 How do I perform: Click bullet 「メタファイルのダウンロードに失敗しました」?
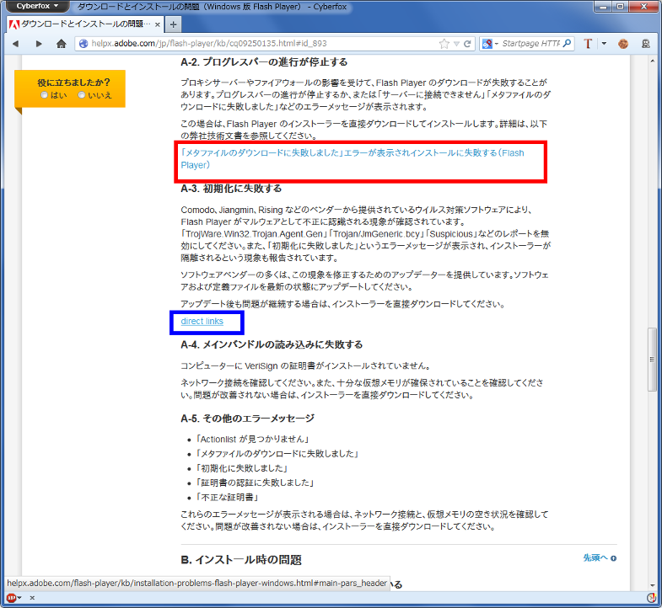tap(277, 454)
